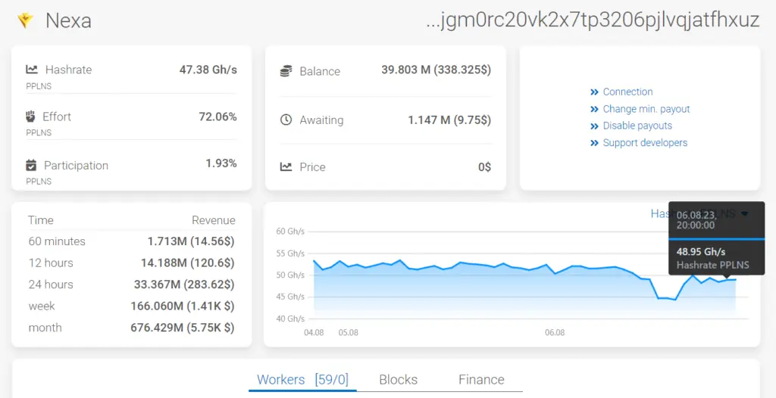Click the 04.08 date label on chart
The width and height of the screenshot is (776, 398).
click(x=314, y=333)
